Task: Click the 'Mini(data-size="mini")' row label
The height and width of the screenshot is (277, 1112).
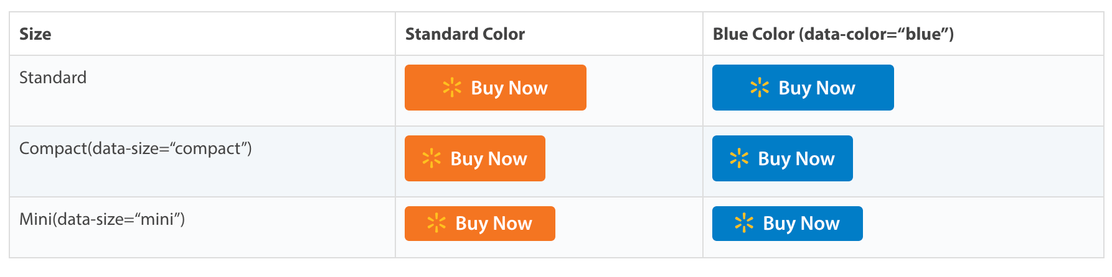Action: (x=102, y=219)
